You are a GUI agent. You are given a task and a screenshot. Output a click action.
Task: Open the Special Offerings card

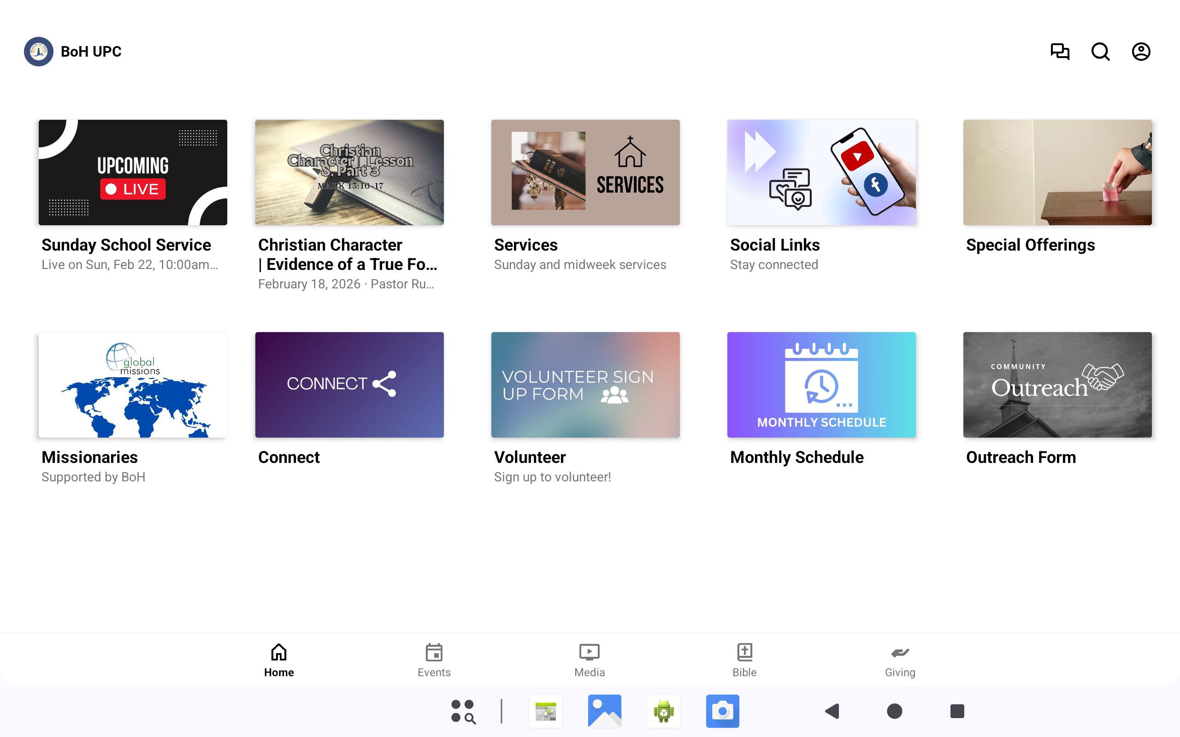(x=1057, y=172)
